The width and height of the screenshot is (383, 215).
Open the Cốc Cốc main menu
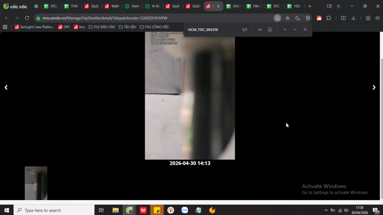coord(378,18)
